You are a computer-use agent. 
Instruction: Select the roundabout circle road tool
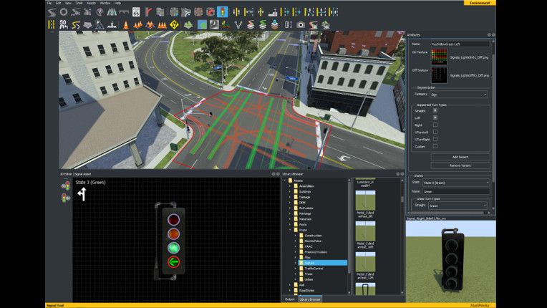[x=64, y=12]
